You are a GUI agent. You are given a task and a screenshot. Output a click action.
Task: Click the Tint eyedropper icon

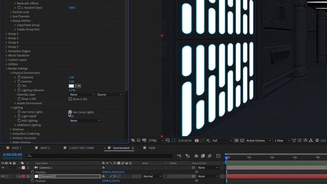point(78,86)
